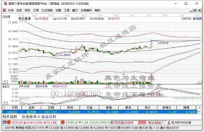Click the app logo icon in menu bar
The image size is (204, 132).
coord(4,10)
